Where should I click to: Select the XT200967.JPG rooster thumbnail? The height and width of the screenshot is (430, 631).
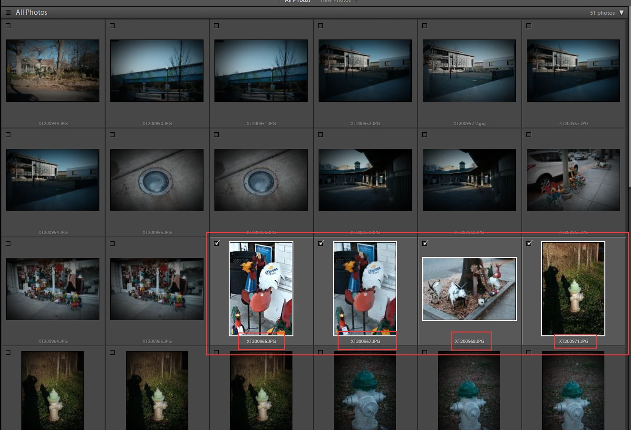[365, 289]
